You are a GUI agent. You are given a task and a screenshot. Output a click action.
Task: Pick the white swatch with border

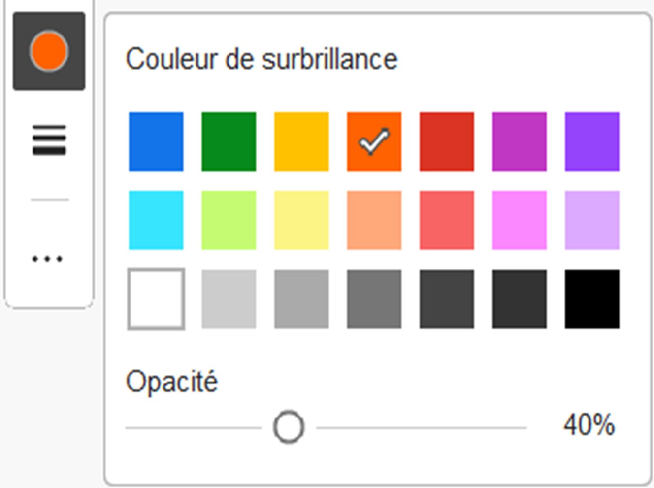(156, 298)
